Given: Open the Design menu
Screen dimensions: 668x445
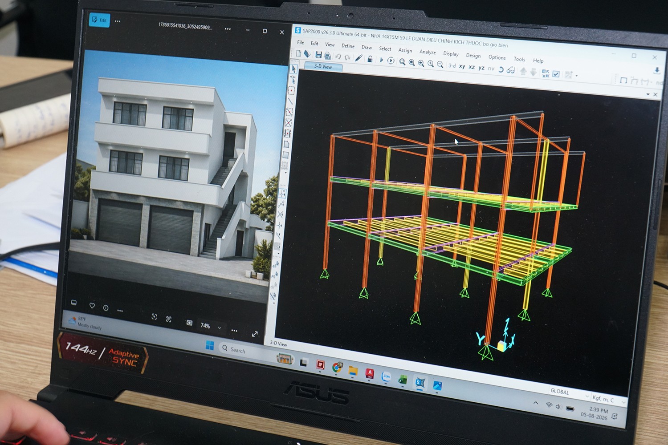Looking at the screenshot, I should click(x=473, y=56).
